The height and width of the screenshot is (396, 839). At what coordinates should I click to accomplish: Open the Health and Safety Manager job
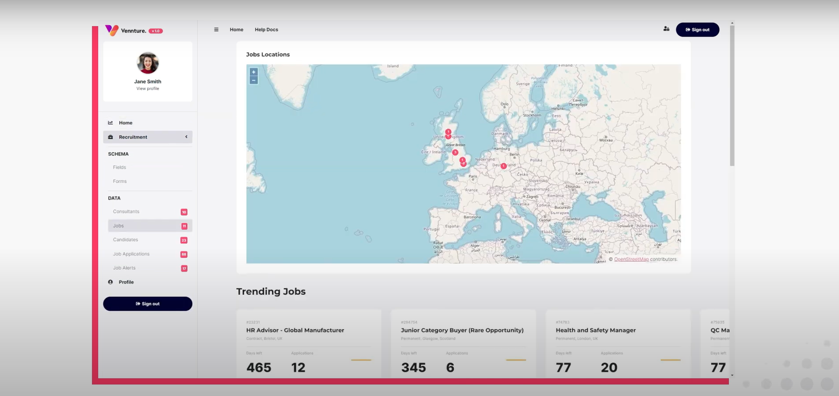click(596, 330)
